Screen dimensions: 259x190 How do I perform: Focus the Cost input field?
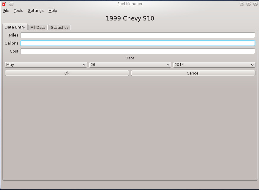[x=138, y=51]
